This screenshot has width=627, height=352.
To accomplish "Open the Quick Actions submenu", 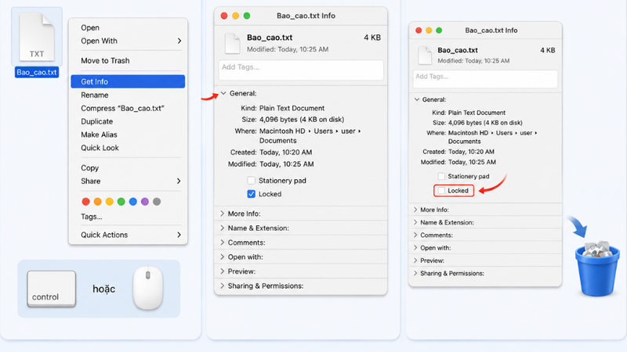I will 128,235.
